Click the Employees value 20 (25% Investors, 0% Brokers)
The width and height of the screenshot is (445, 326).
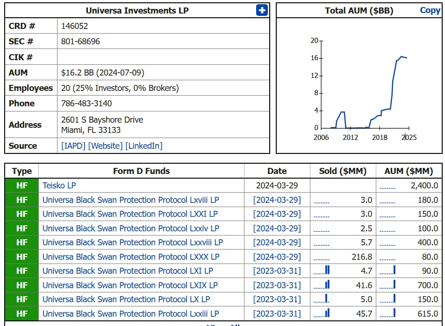coord(120,88)
